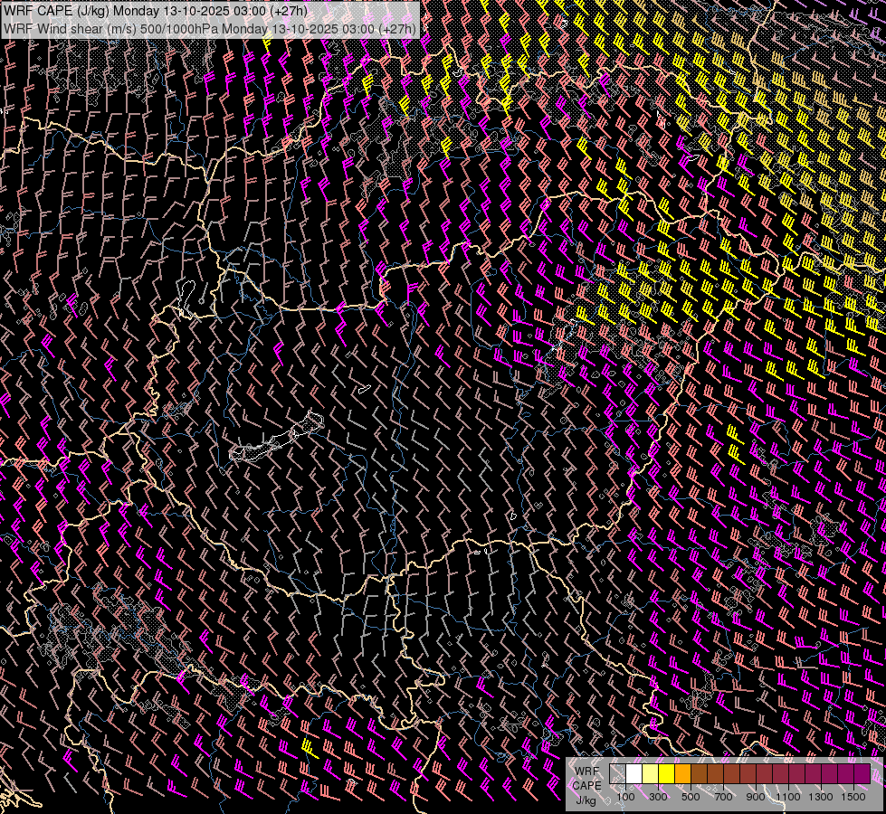
Task: Click the leftmost transparent CAPE legend swatch
Action: pyautogui.click(x=618, y=774)
